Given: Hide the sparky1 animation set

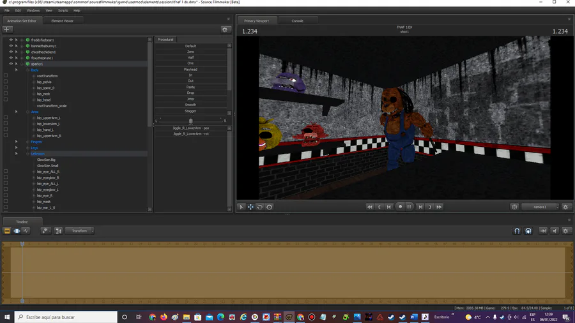Looking at the screenshot, I should tap(11, 64).
